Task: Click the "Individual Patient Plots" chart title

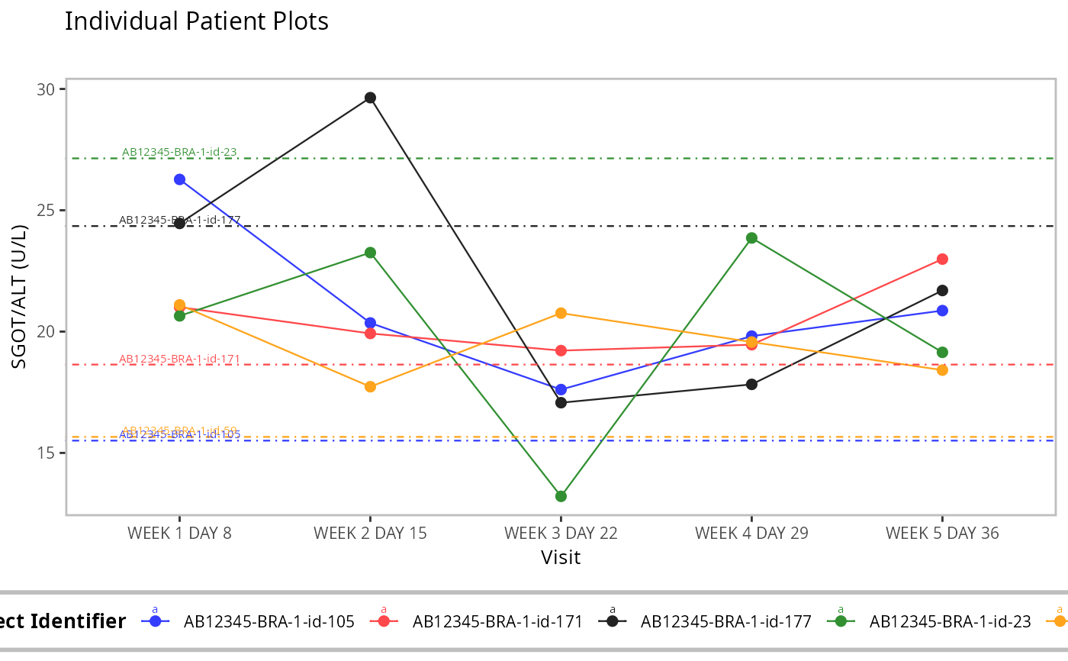Action: [x=197, y=21]
